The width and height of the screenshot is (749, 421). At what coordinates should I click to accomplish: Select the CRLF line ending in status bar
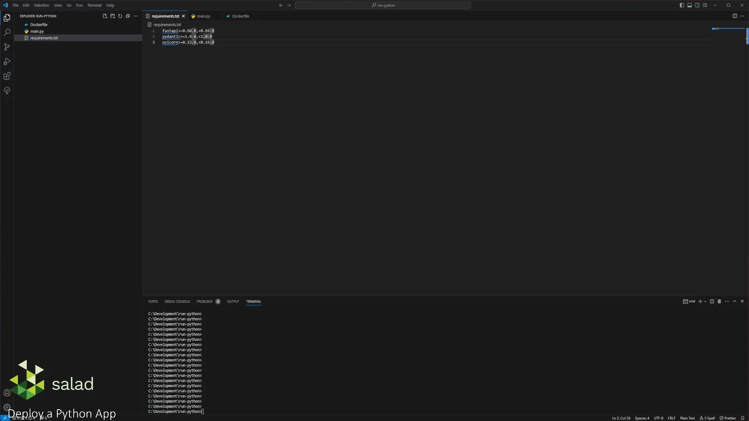click(672, 418)
